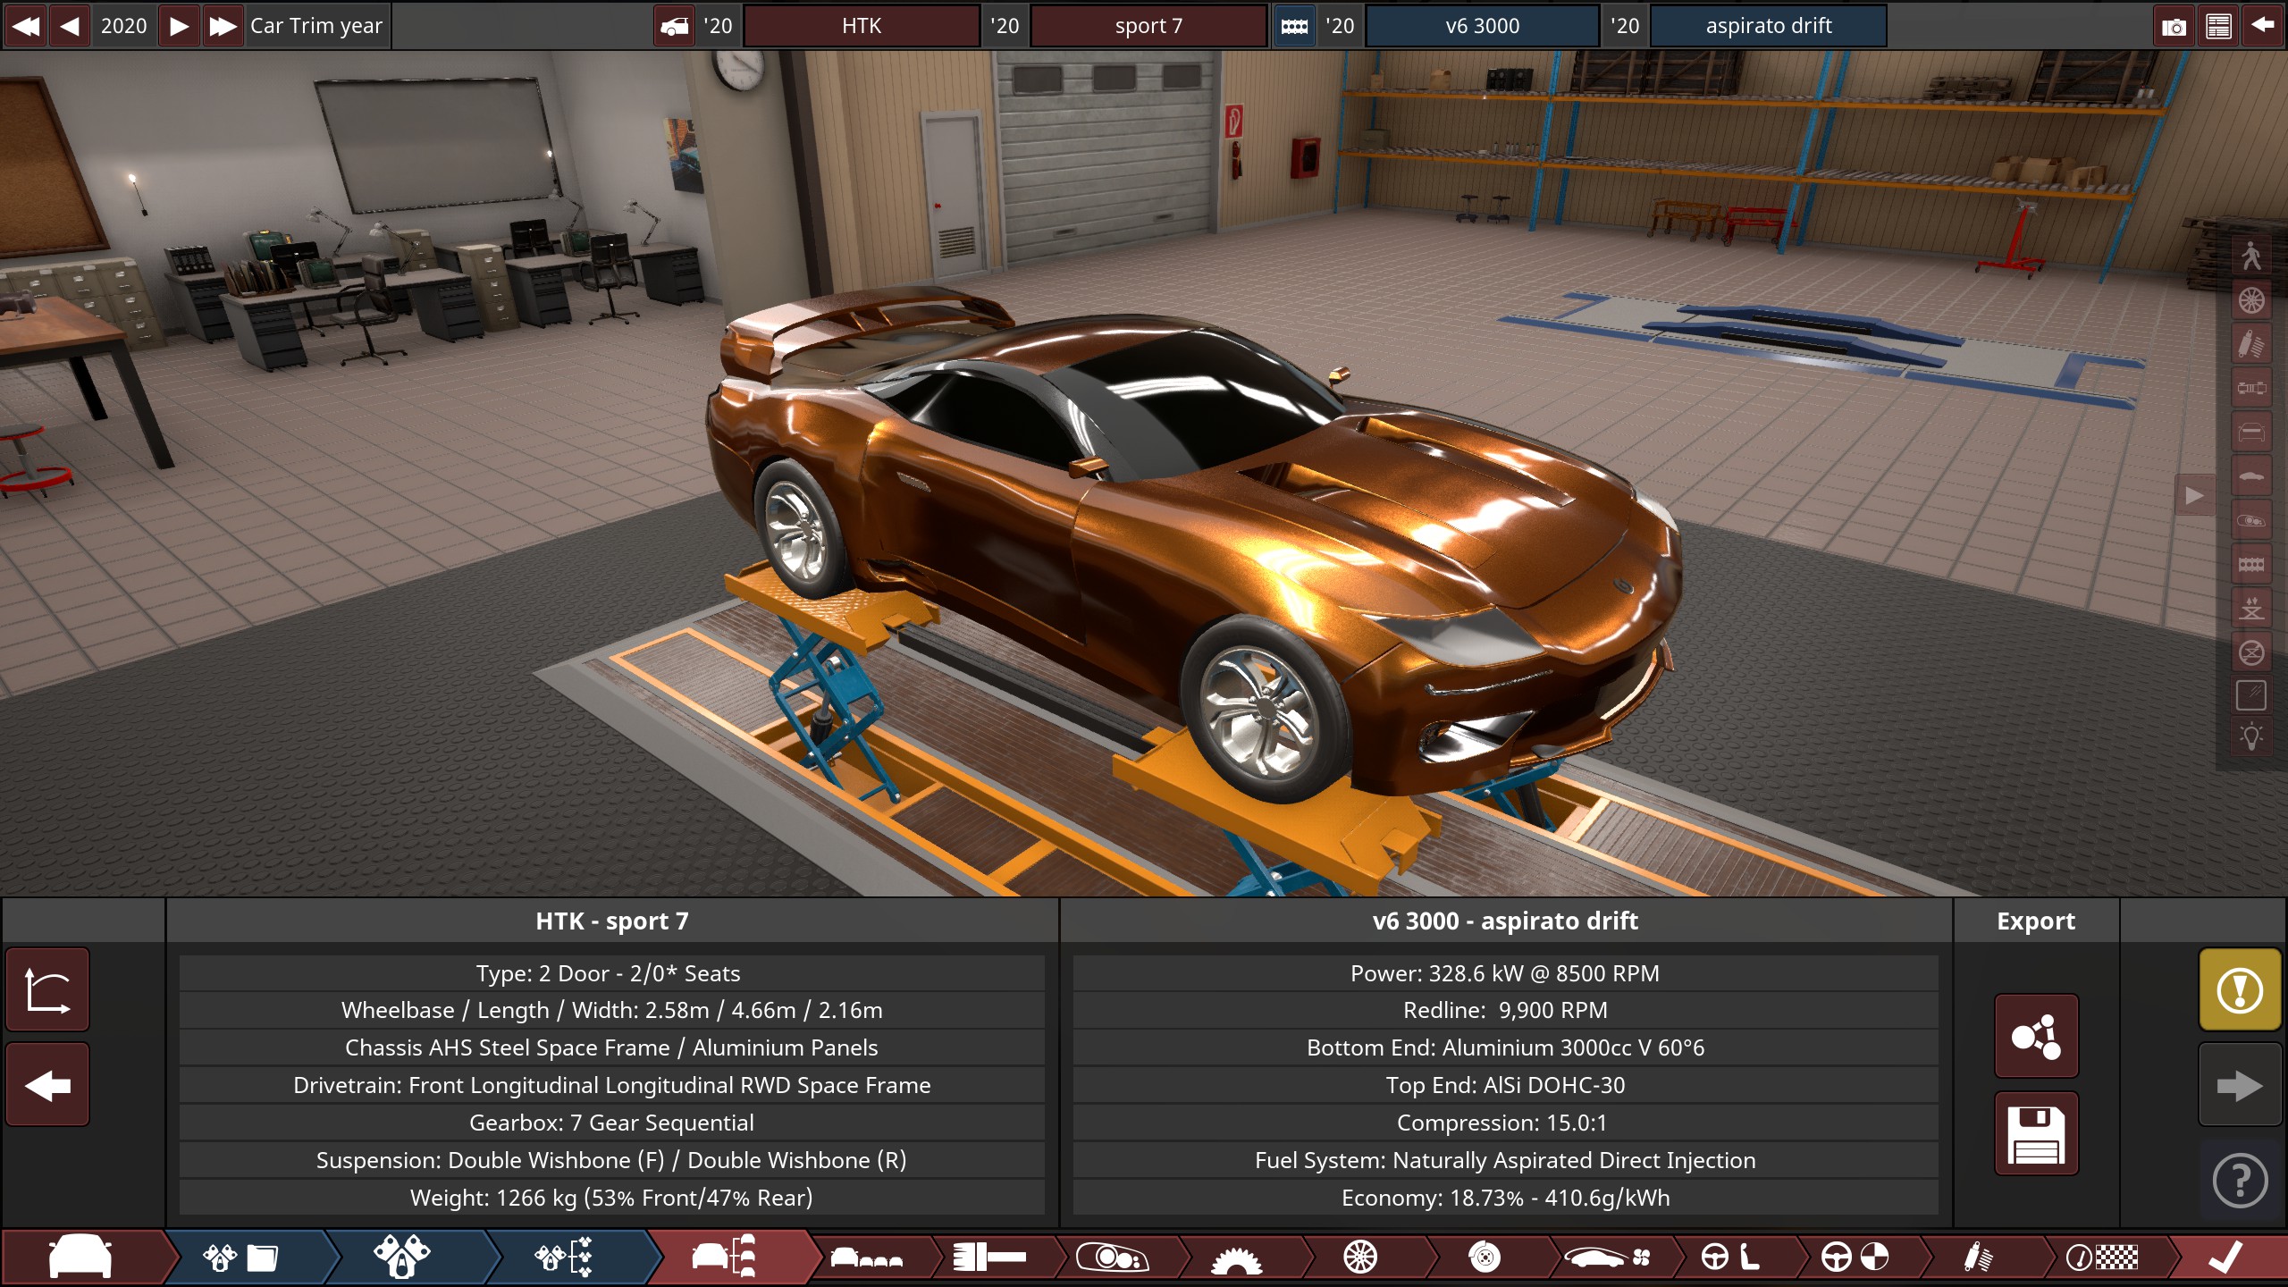The width and height of the screenshot is (2288, 1287).
Task: Toggle the light bulb lighting icon
Action: point(2251,738)
